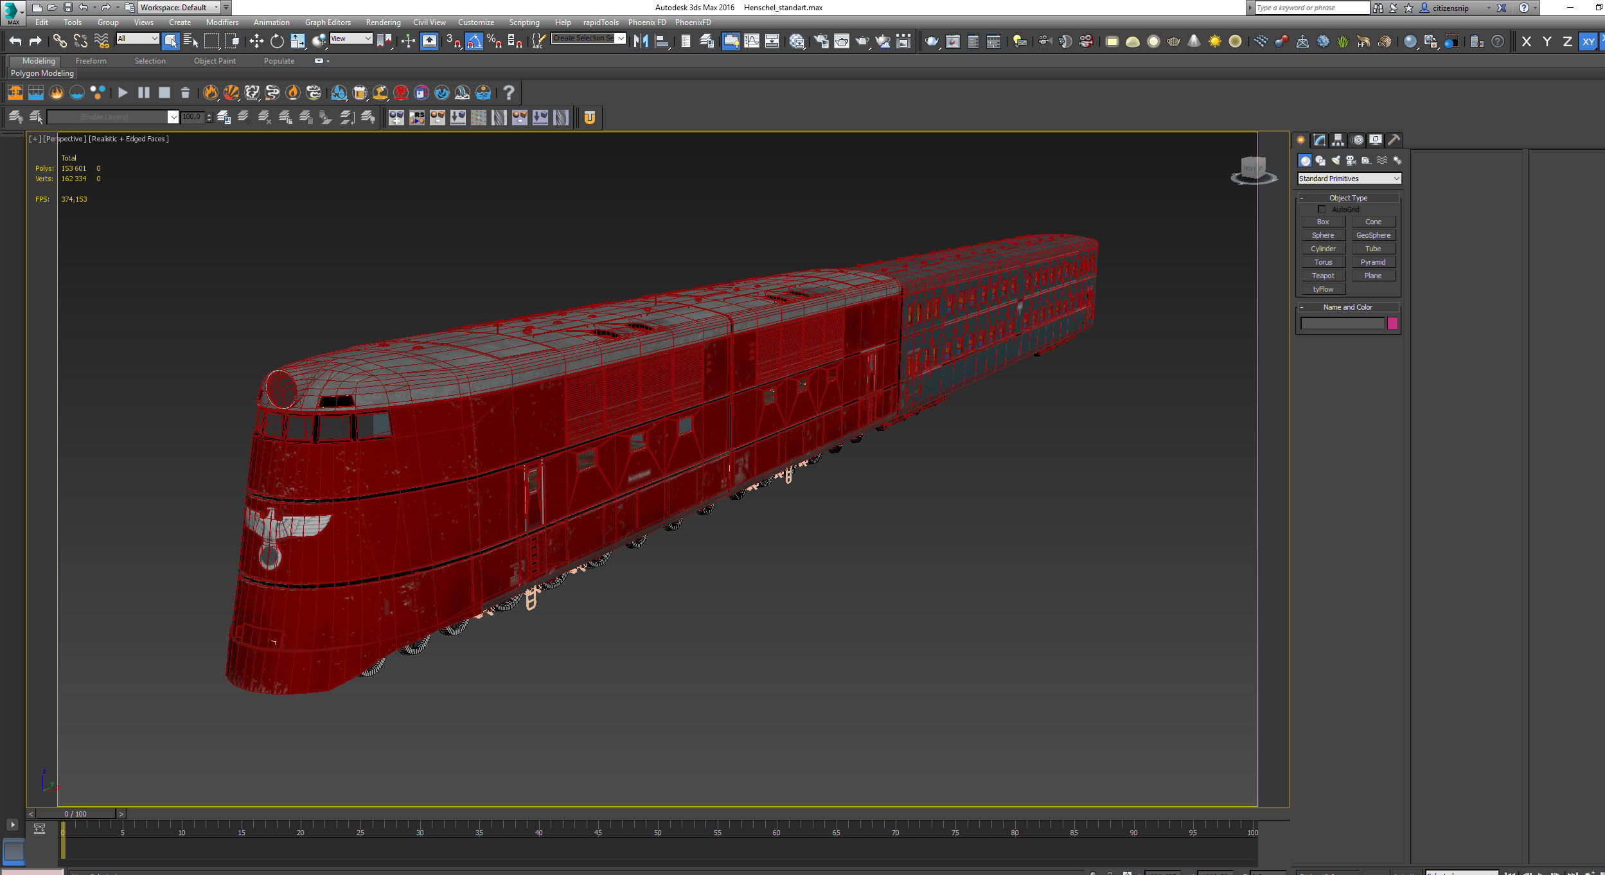The height and width of the screenshot is (875, 1605).
Task: Click the Phoenix FD beer mug icon
Action: tap(360, 93)
